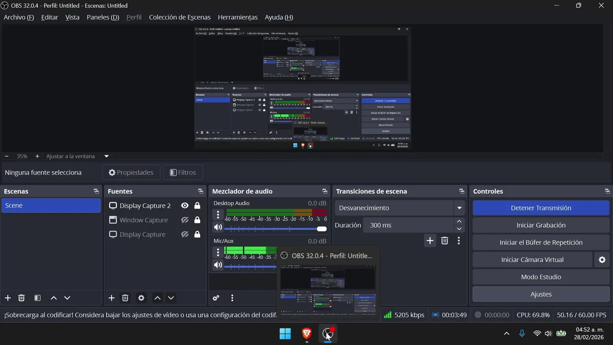Image resolution: width=613 pixels, height=345 pixels.
Task: Adjust Desktop Audio volume slider
Action: [x=275, y=229]
